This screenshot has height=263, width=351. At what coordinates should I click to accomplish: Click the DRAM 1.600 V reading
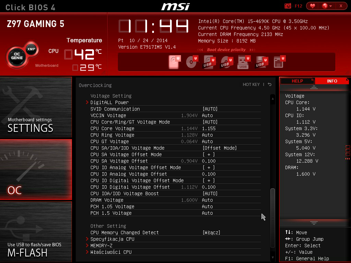tap(306, 174)
